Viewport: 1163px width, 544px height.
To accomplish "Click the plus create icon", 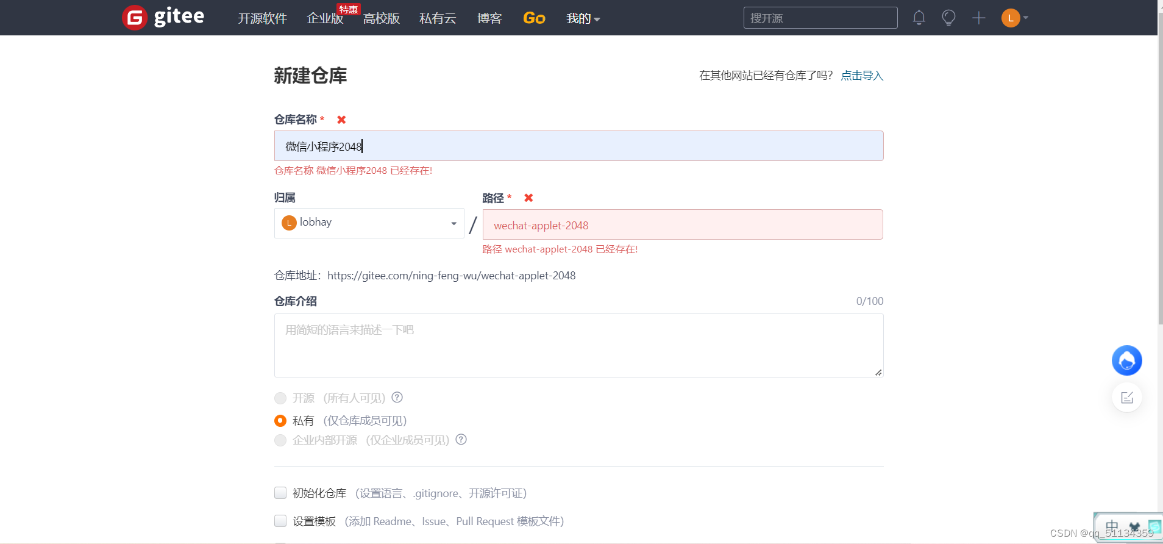I will click(979, 18).
